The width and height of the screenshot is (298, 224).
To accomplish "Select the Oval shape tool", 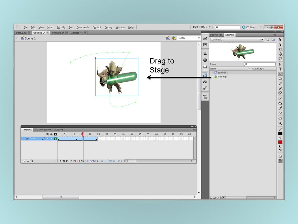I will point(280,79).
